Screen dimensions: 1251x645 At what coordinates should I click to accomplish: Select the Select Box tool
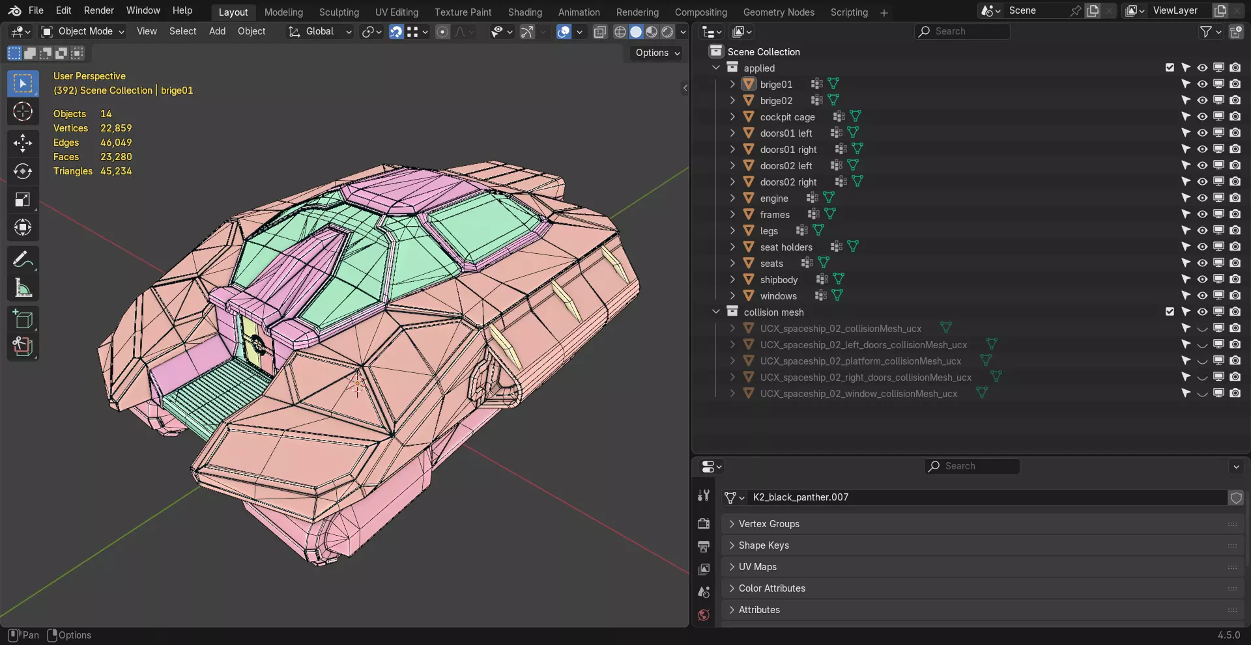[23, 84]
